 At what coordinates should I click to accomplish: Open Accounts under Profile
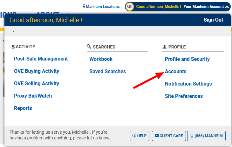tap(175, 72)
